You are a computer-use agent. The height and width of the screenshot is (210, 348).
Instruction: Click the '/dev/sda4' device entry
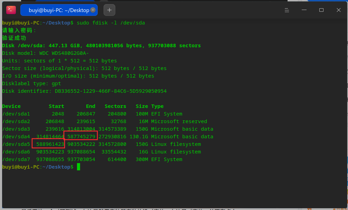coord(16,137)
